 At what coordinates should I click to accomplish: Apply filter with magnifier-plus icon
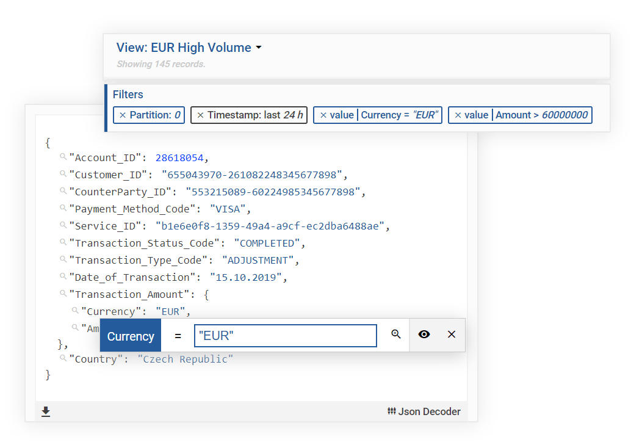396,335
